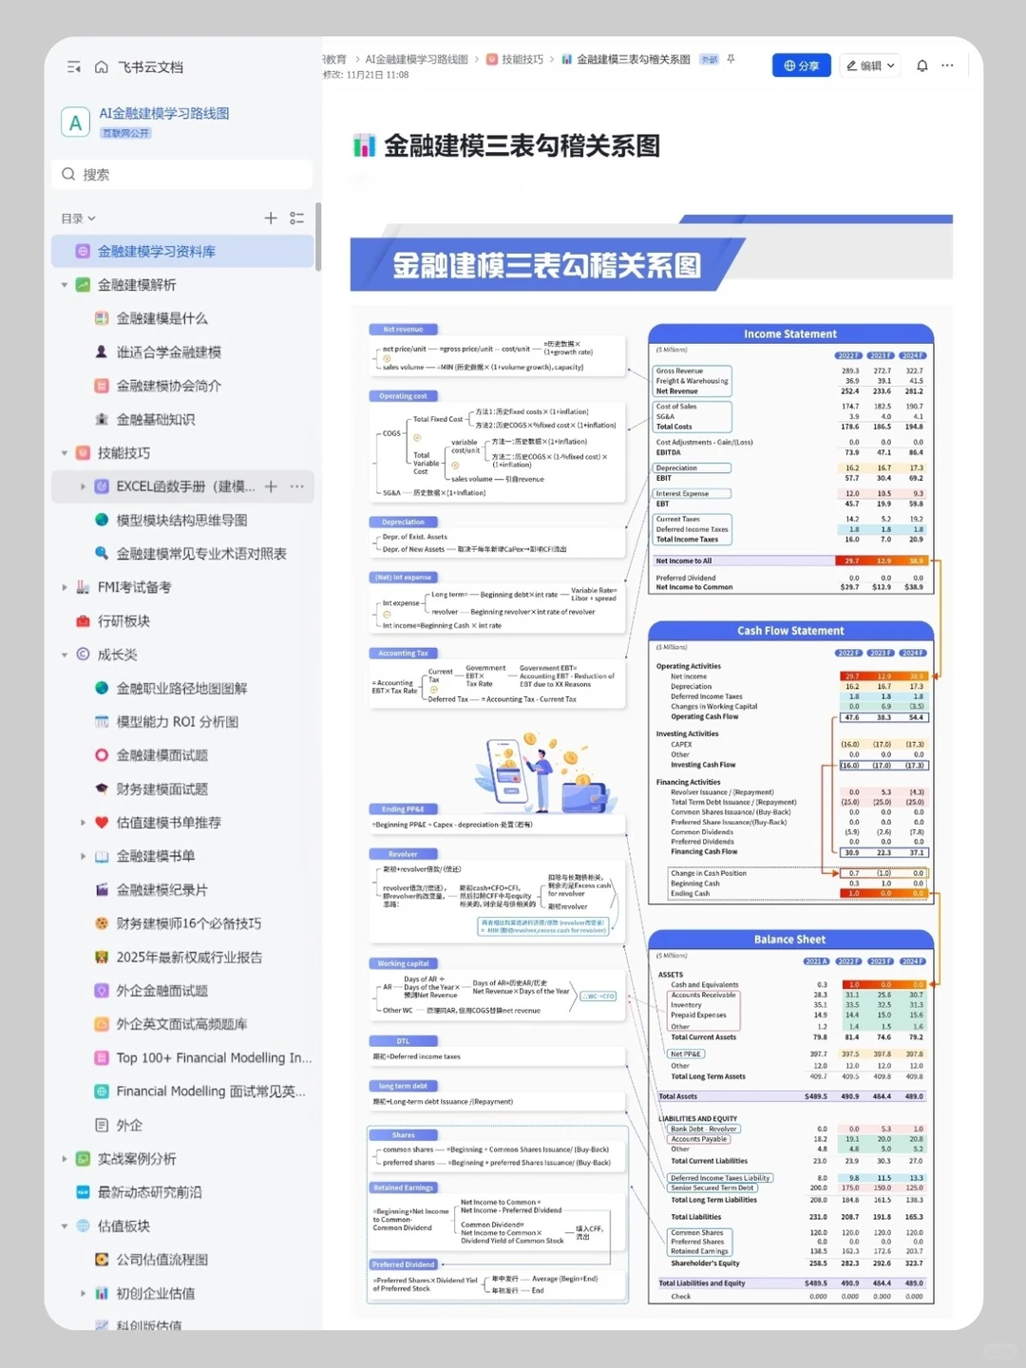Open the 编辑 dropdown in the top bar

pyautogui.click(x=869, y=65)
